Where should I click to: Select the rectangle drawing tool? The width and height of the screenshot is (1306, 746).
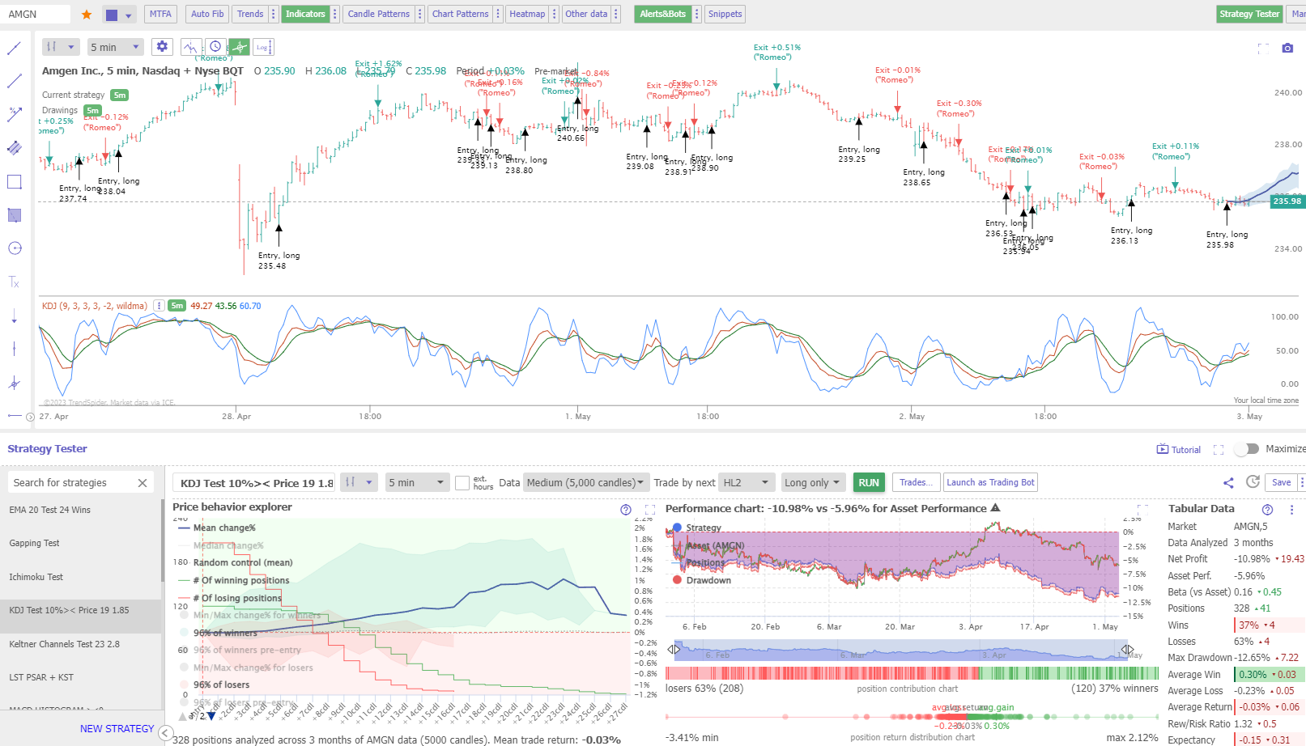[x=14, y=181]
